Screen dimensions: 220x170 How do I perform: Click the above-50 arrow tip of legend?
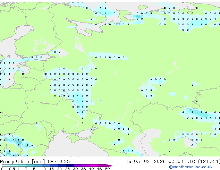(110, 165)
